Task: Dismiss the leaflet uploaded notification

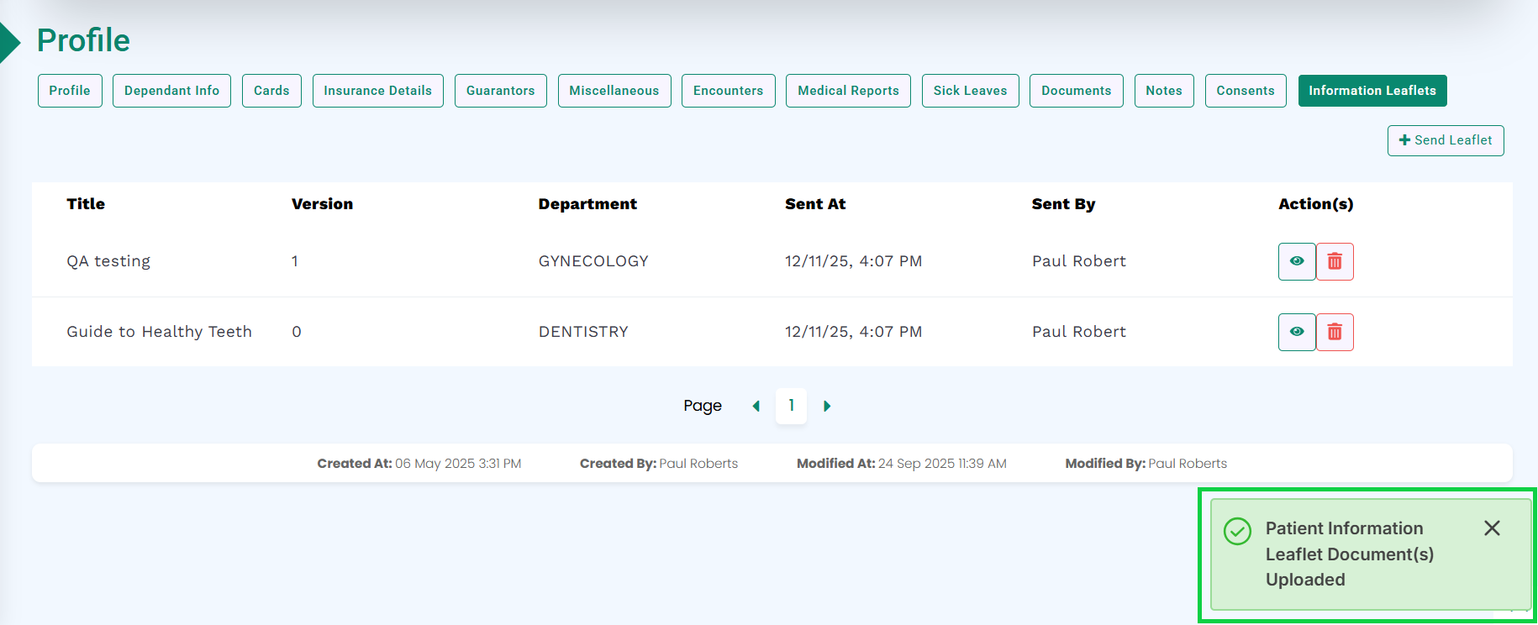Action: (x=1492, y=528)
